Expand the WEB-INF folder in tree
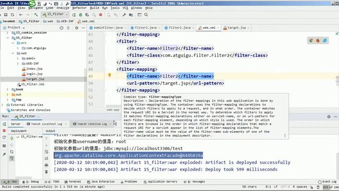 [18, 64]
